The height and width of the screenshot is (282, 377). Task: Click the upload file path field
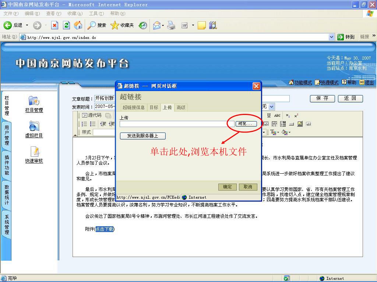point(177,124)
